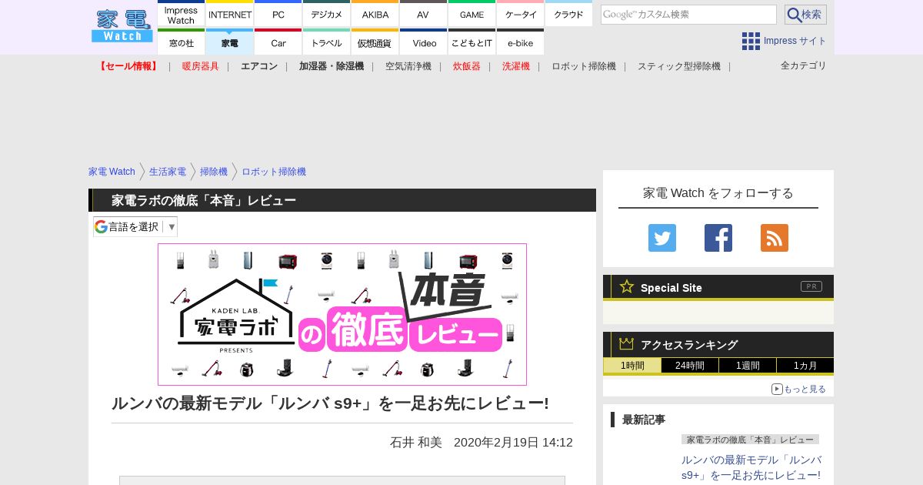Open the 仮想通貨 site tab
Image resolution: width=923 pixels, height=485 pixels.
point(375,43)
